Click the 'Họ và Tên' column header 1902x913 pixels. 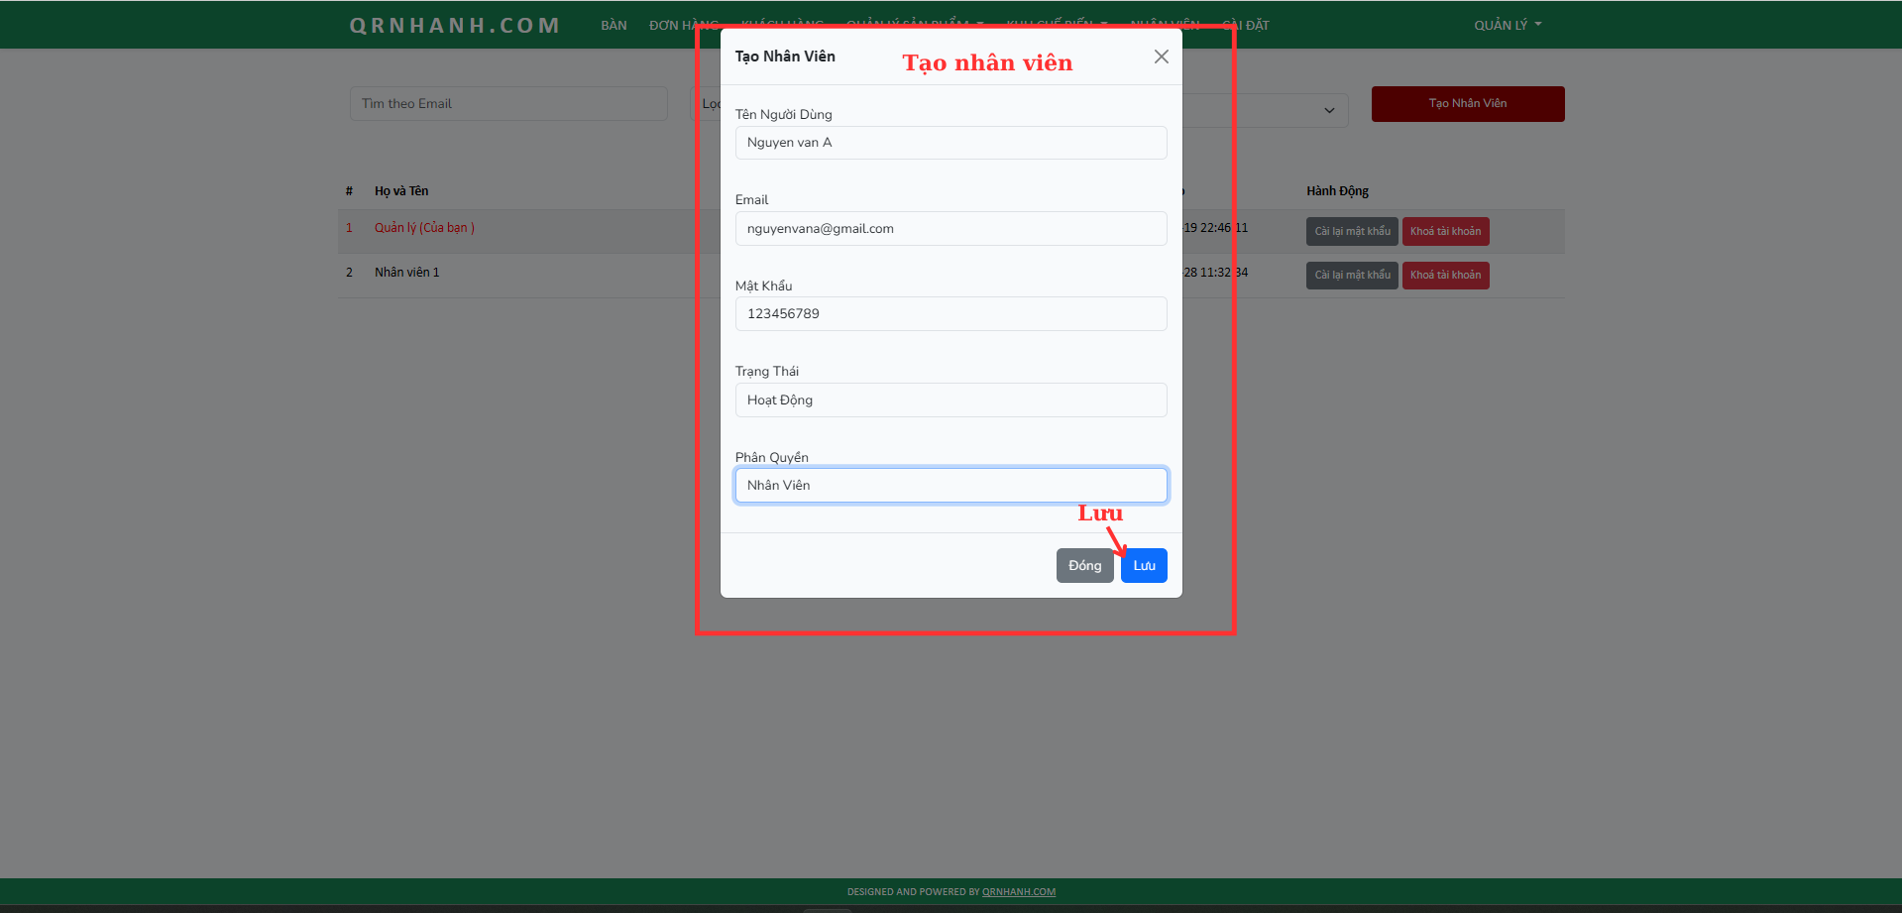click(x=401, y=190)
